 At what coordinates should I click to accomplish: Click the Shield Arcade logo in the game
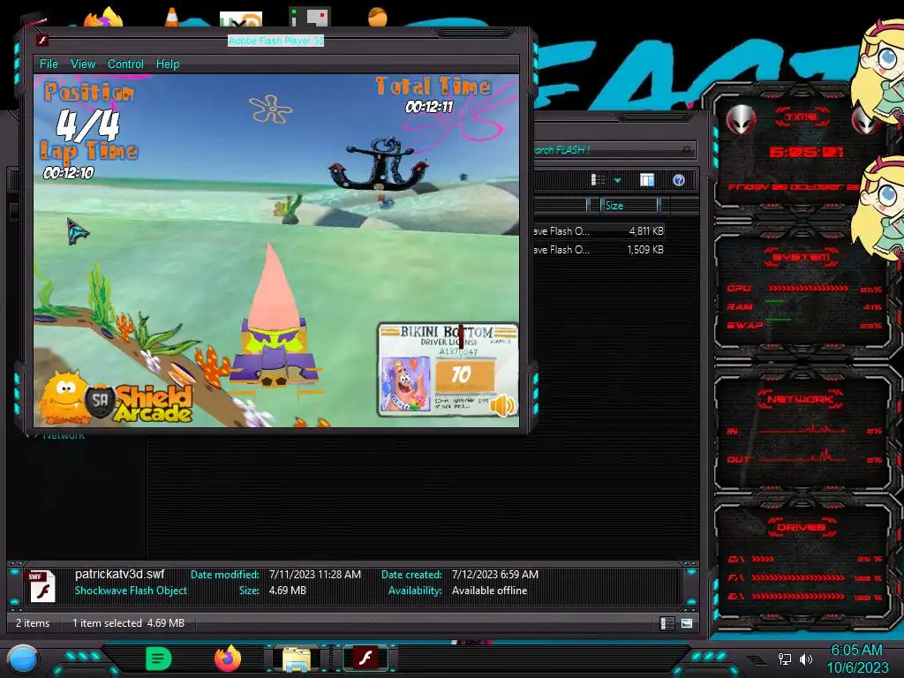[116, 398]
